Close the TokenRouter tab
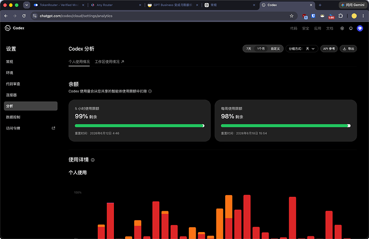369x239 pixels. (x=83, y=5)
